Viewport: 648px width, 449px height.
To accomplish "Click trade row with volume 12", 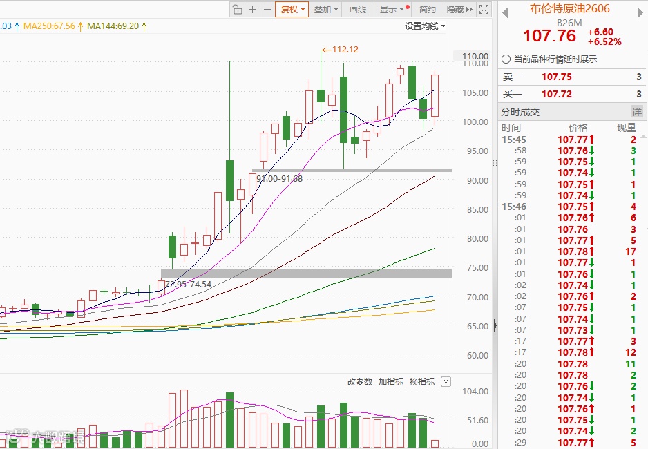I will pyautogui.click(x=569, y=352).
